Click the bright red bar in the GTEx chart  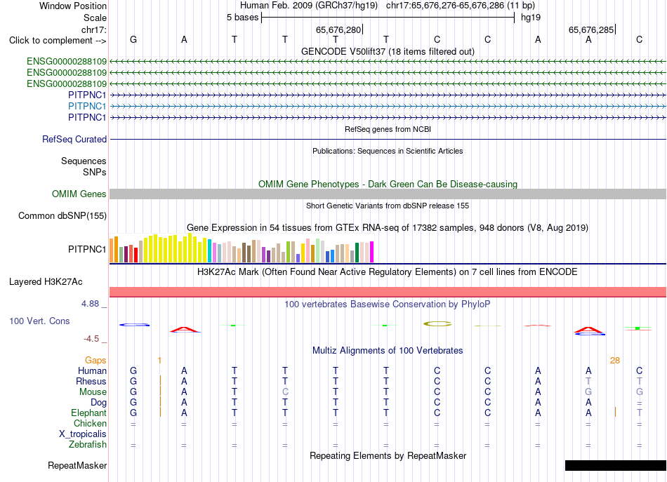(x=136, y=255)
